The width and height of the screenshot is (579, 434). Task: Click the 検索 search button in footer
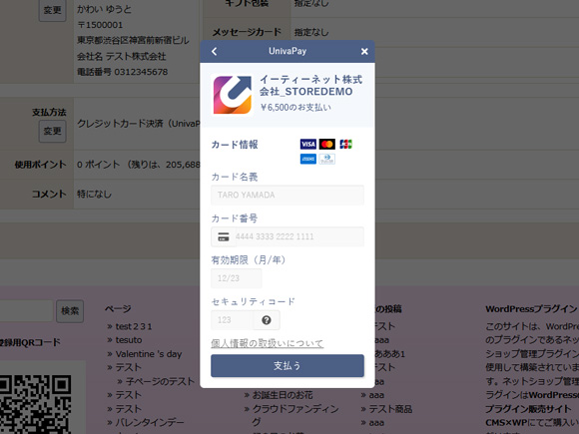(70, 311)
